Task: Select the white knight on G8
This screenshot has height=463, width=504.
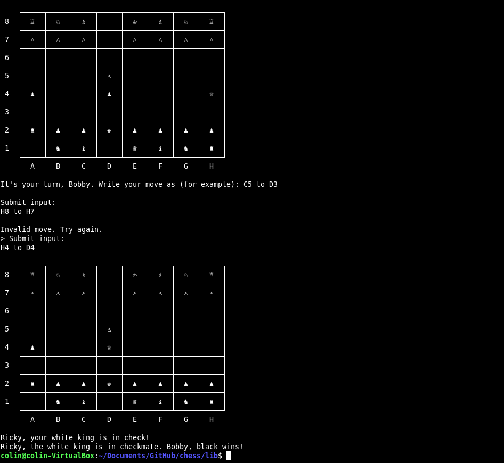Action: click(x=186, y=275)
